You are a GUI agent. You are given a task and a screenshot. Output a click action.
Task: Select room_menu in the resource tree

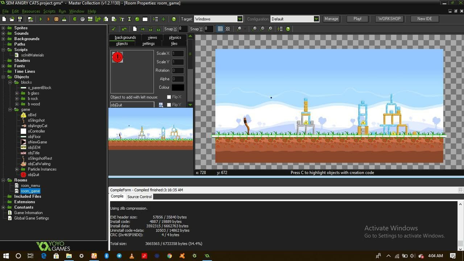[x=30, y=186]
